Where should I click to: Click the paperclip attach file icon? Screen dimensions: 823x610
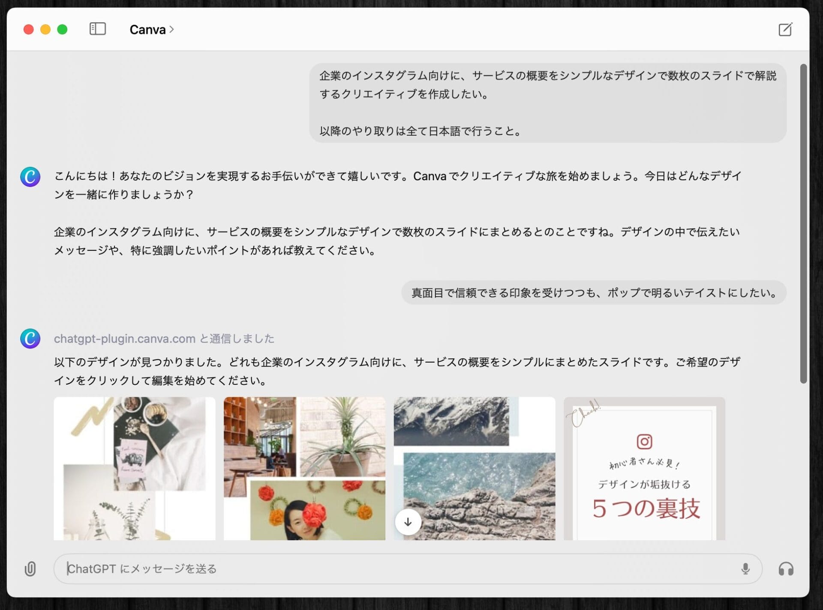pyautogui.click(x=30, y=569)
